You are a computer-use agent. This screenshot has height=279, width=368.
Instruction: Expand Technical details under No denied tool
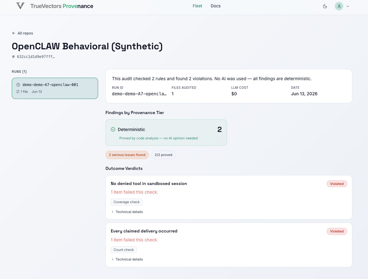127,212
